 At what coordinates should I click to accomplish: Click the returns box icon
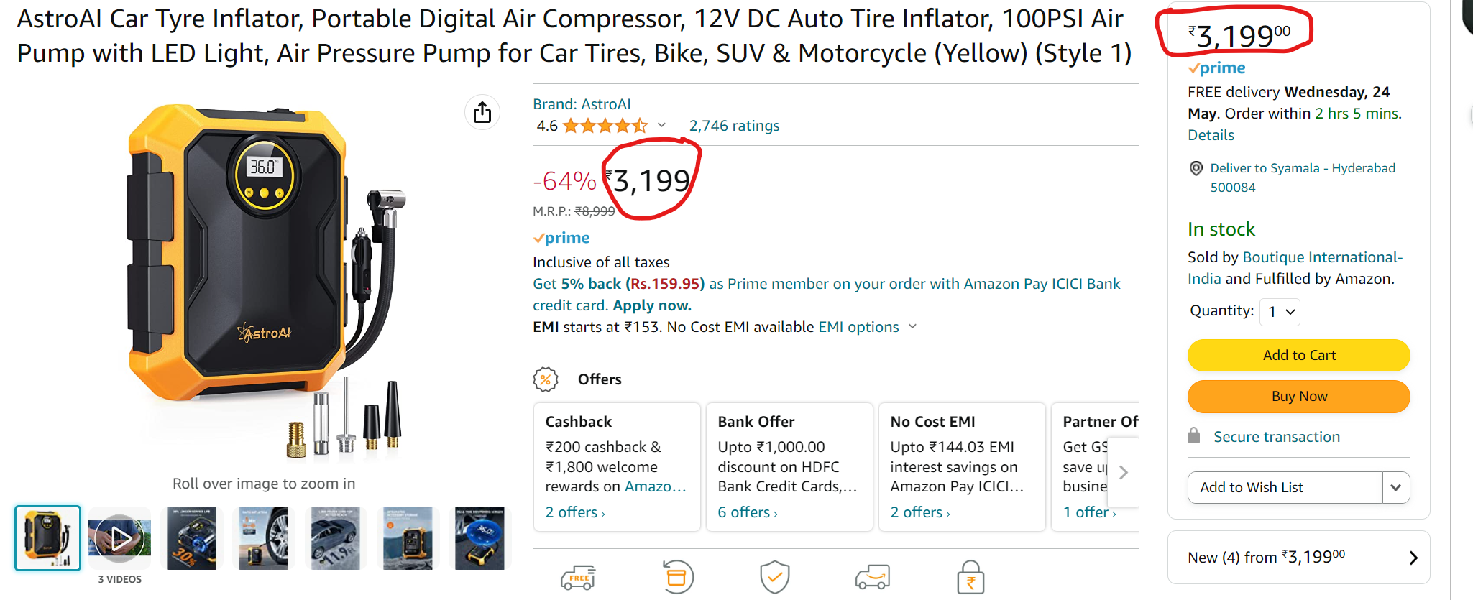click(x=677, y=577)
